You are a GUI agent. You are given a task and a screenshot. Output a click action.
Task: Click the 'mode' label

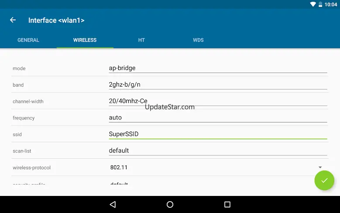tap(19, 69)
